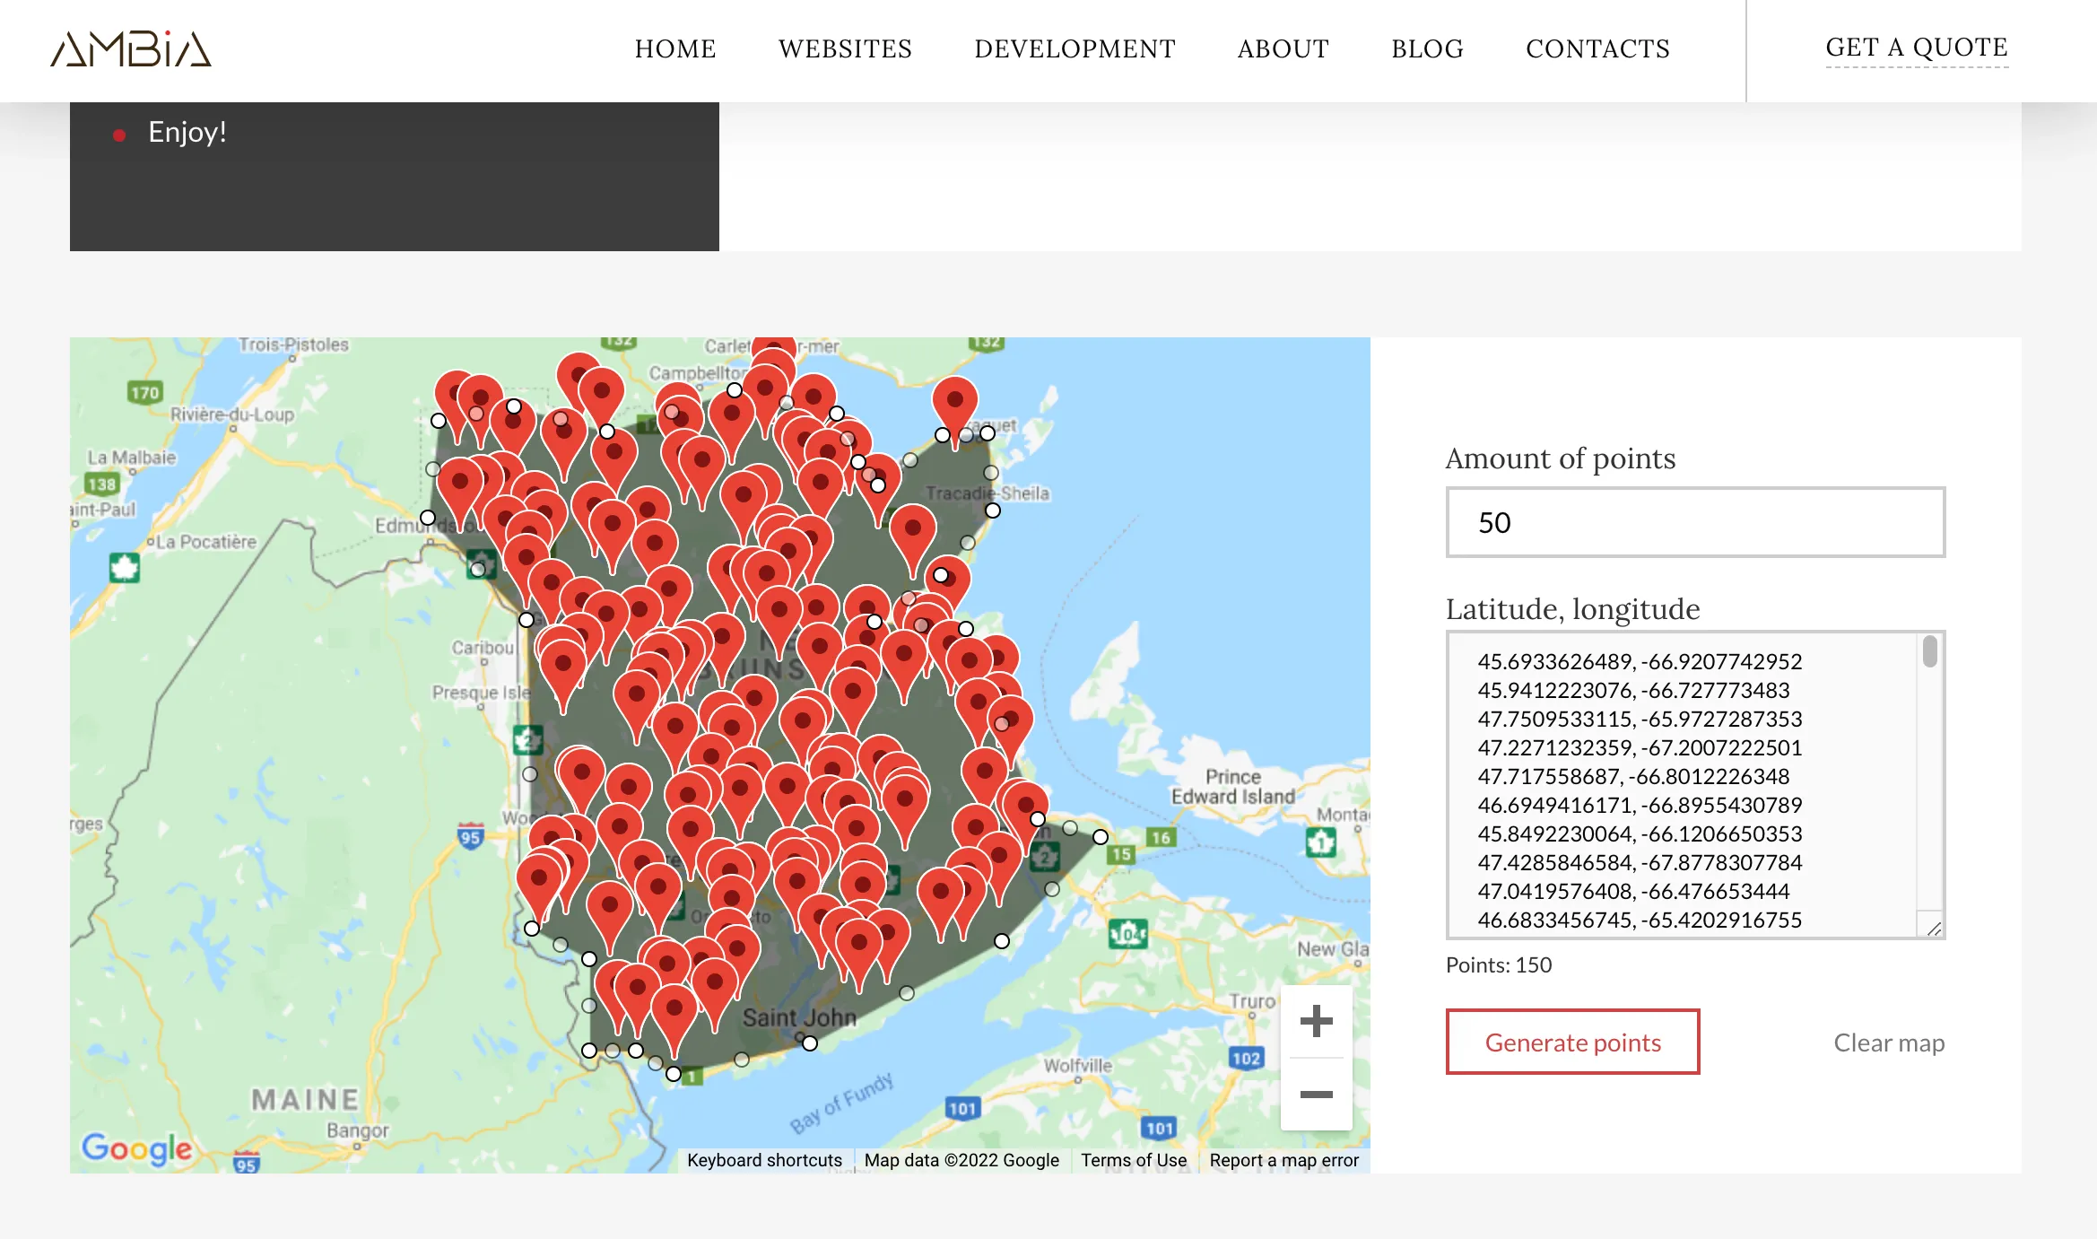Open the map Terms of Use
2097x1239 pixels.
1134,1160
